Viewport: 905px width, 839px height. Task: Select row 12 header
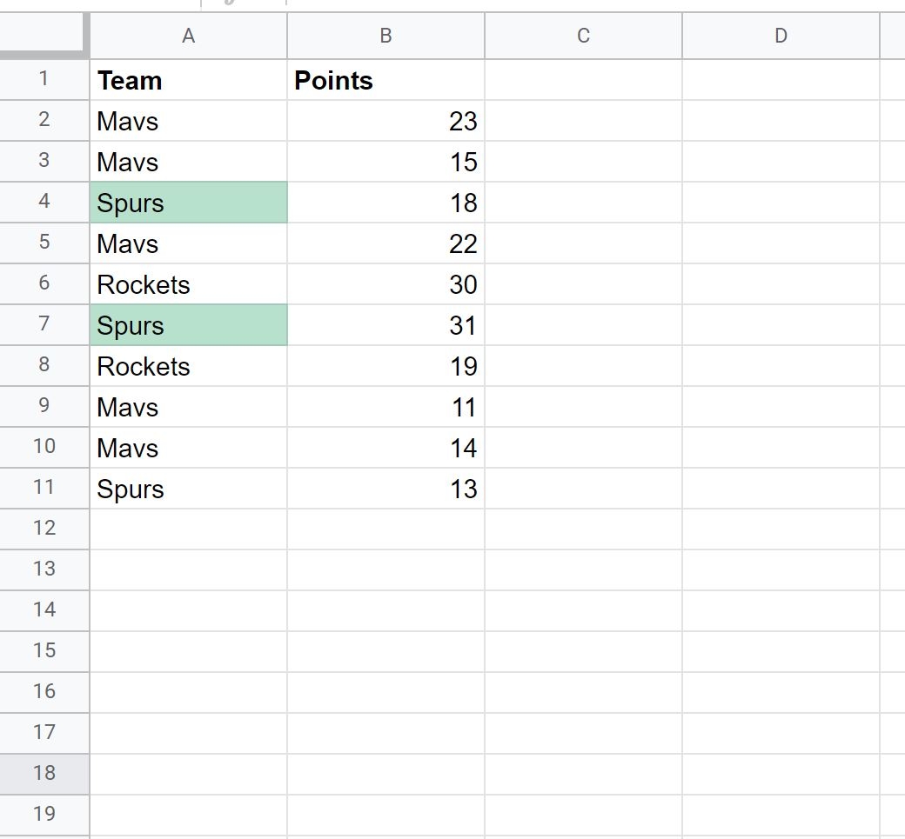tap(44, 528)
